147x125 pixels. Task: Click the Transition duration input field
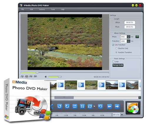coord(123,41)
